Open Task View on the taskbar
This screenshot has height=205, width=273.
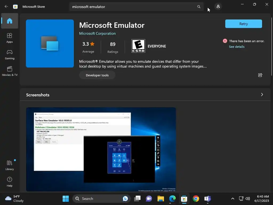pos(137,199)
